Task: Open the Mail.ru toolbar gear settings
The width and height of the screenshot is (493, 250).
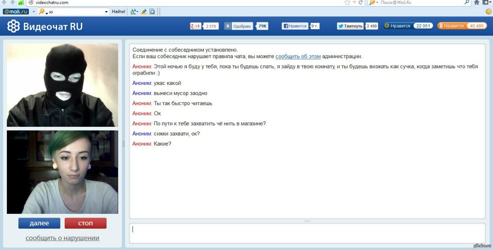Action: pyautogui.click(x=488, y=12)
